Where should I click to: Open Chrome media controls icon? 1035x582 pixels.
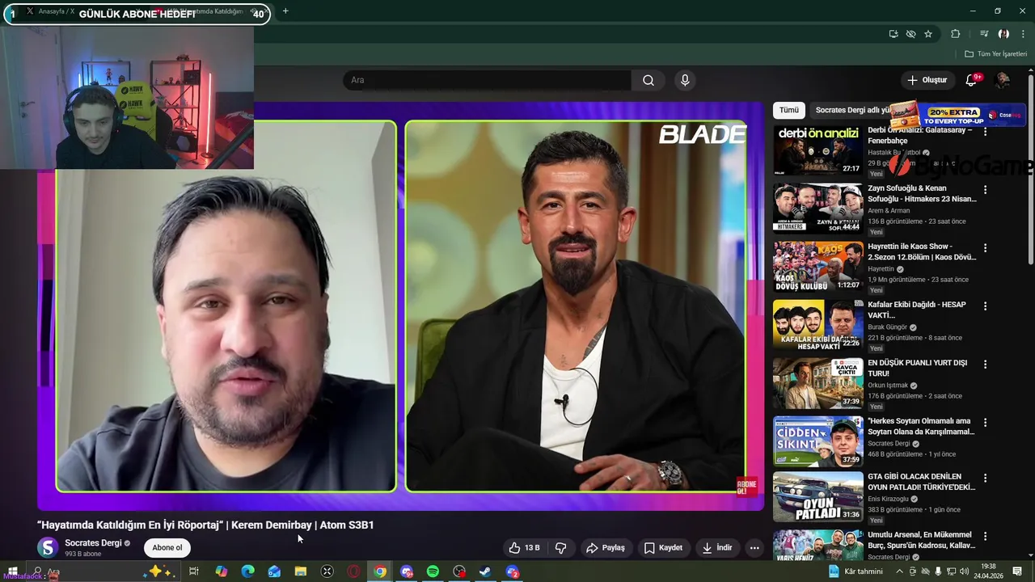pos(984,34)
